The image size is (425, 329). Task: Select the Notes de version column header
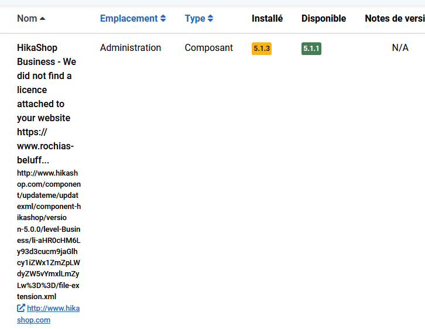click(395, 18)
